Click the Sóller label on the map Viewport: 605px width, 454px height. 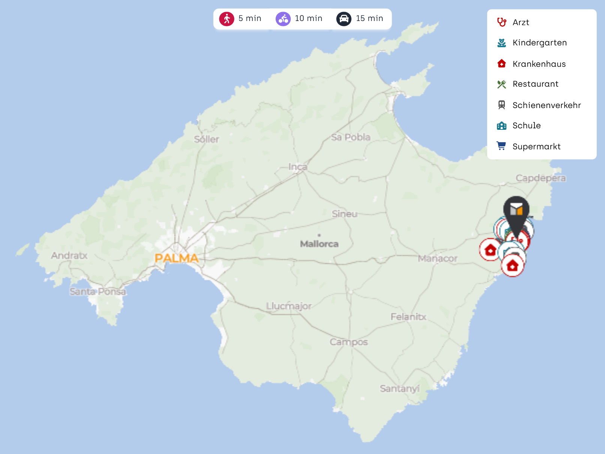point(206,140)
